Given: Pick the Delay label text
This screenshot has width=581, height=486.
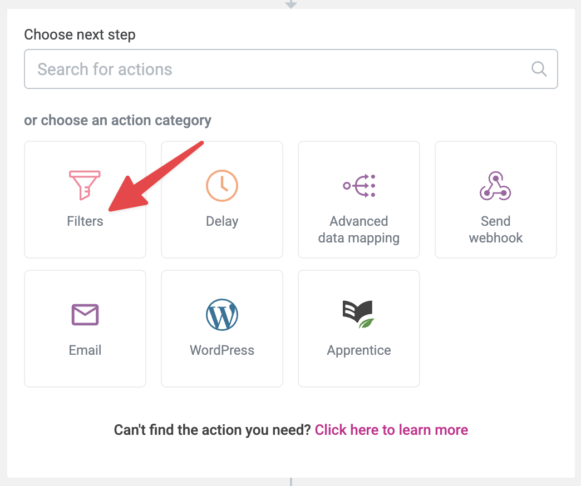Looking at the screenshot, I should click(x=222, y=221).
